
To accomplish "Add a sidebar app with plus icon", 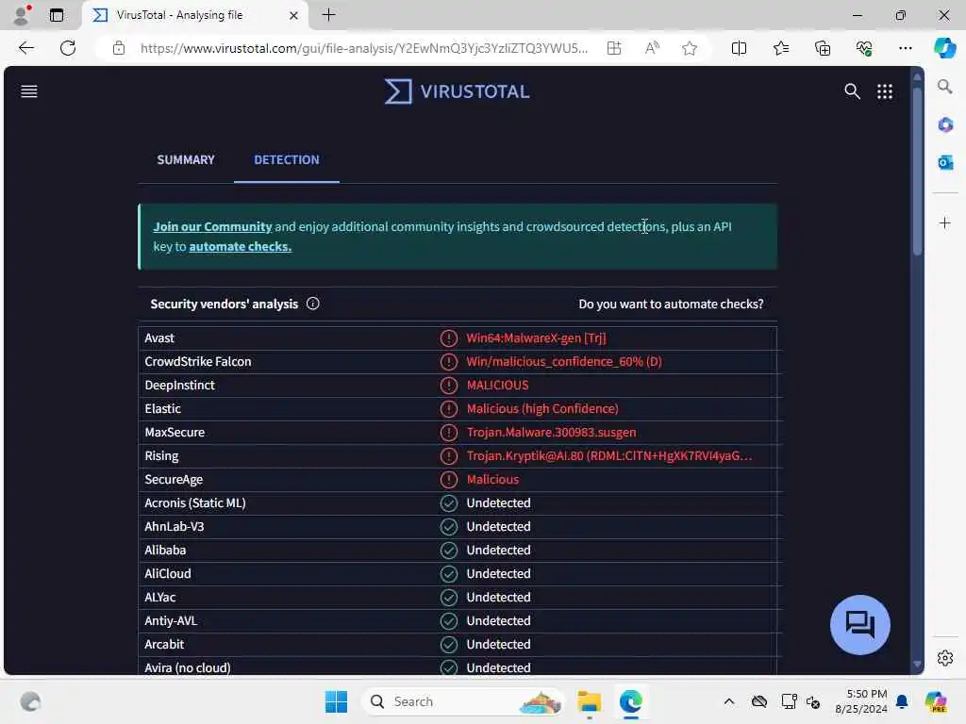I will pos(945,222).
